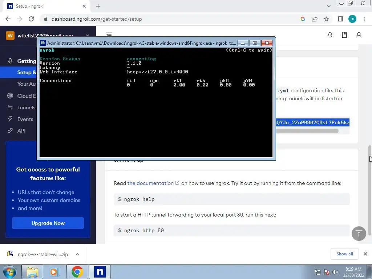This screenshot has height=279, width=372.
Task: Click the scroll-to-top round button
Action: click(x=359, y=234)
